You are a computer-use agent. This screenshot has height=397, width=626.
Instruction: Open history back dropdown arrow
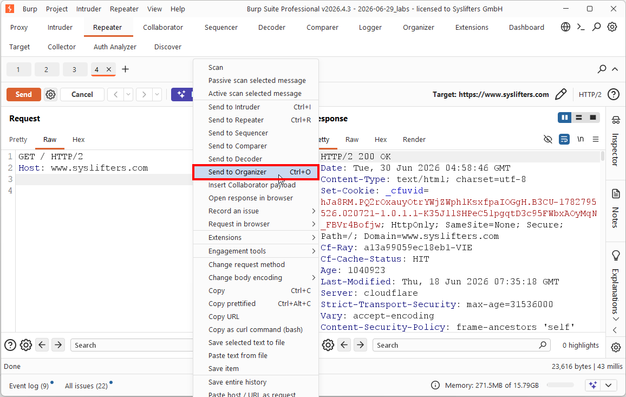[128, 94]
